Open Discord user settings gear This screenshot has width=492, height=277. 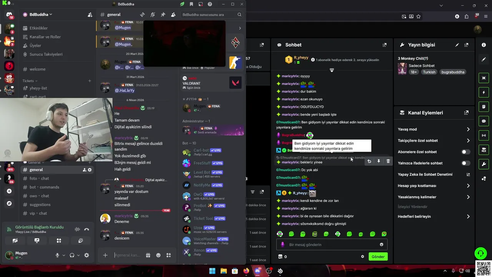pos(86,255)
